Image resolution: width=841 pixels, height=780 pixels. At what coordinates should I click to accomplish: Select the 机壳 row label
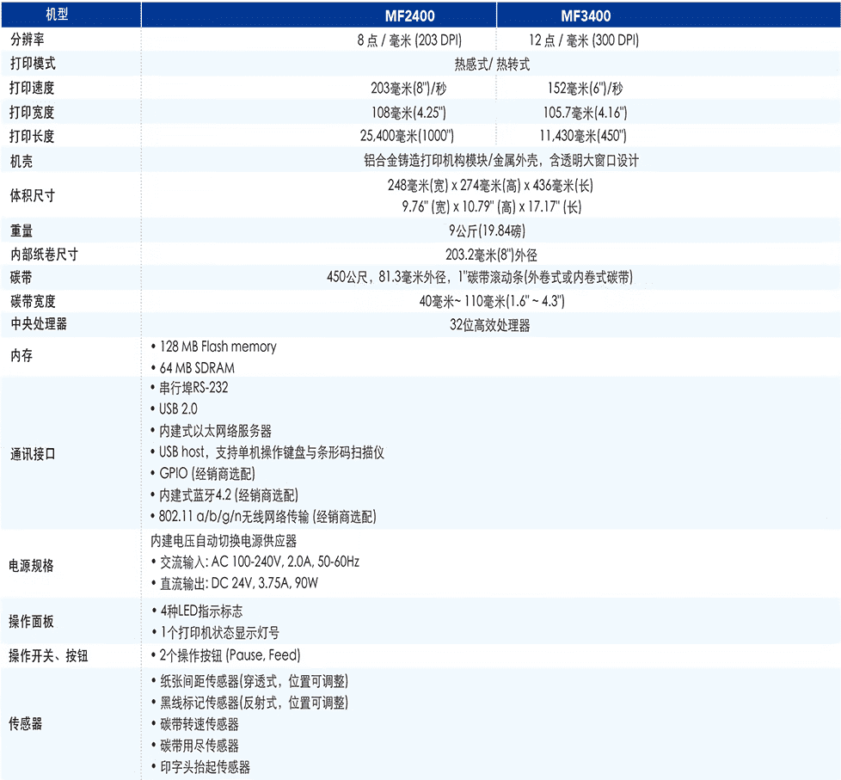21,161
